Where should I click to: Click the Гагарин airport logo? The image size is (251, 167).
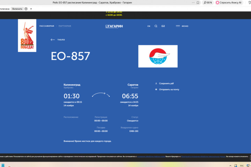pyautogui.click(x=114, y=26)
